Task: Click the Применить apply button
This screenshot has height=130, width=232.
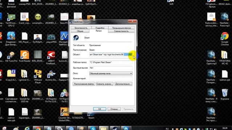Action: tap(128, 109)
